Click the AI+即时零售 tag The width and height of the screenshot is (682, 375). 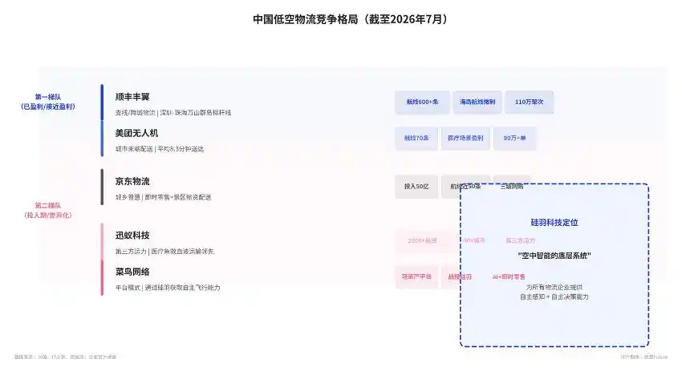click(x=509, y=276)
